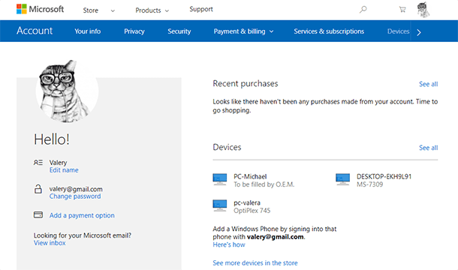Click the Here's how link
Viewport: 458px width, 270px height.
click(x=229, y=244)
